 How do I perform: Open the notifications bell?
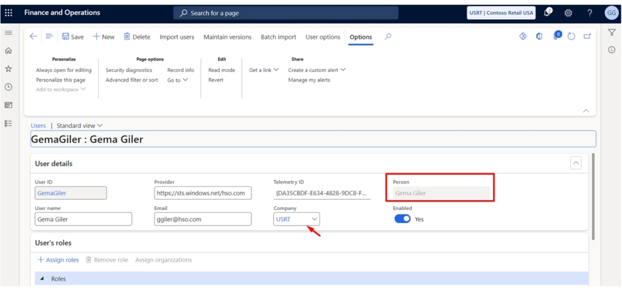click(548, 13)
